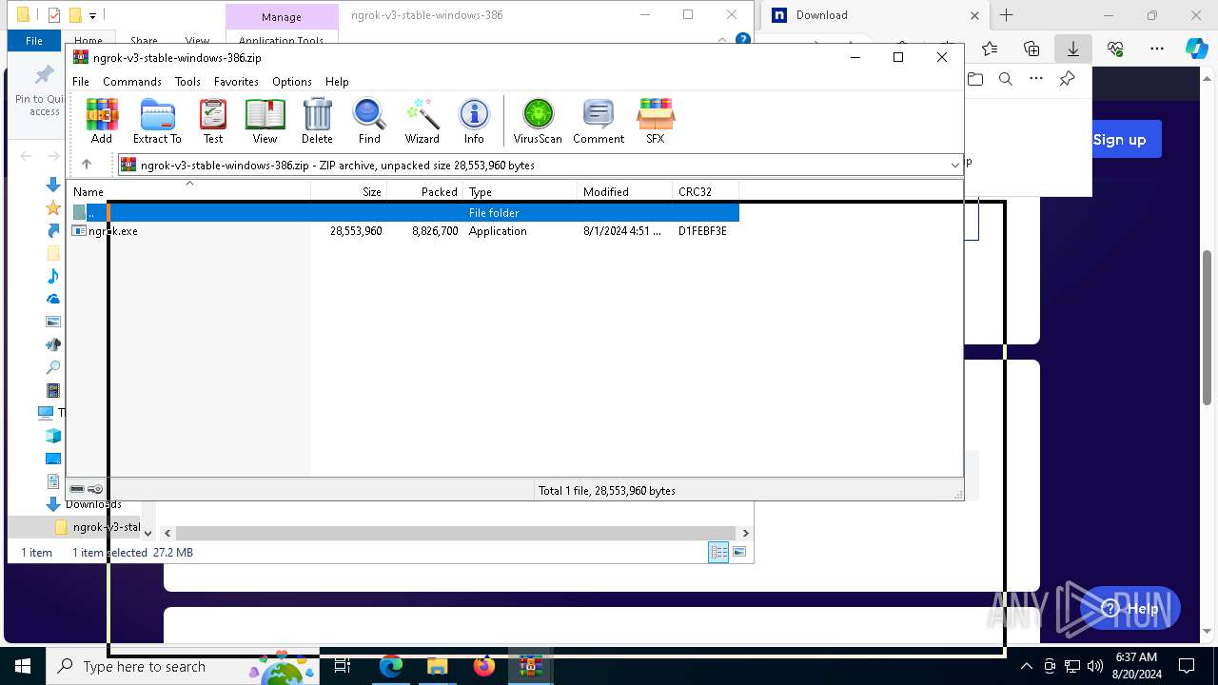Show archive Info

click(474, 121)
